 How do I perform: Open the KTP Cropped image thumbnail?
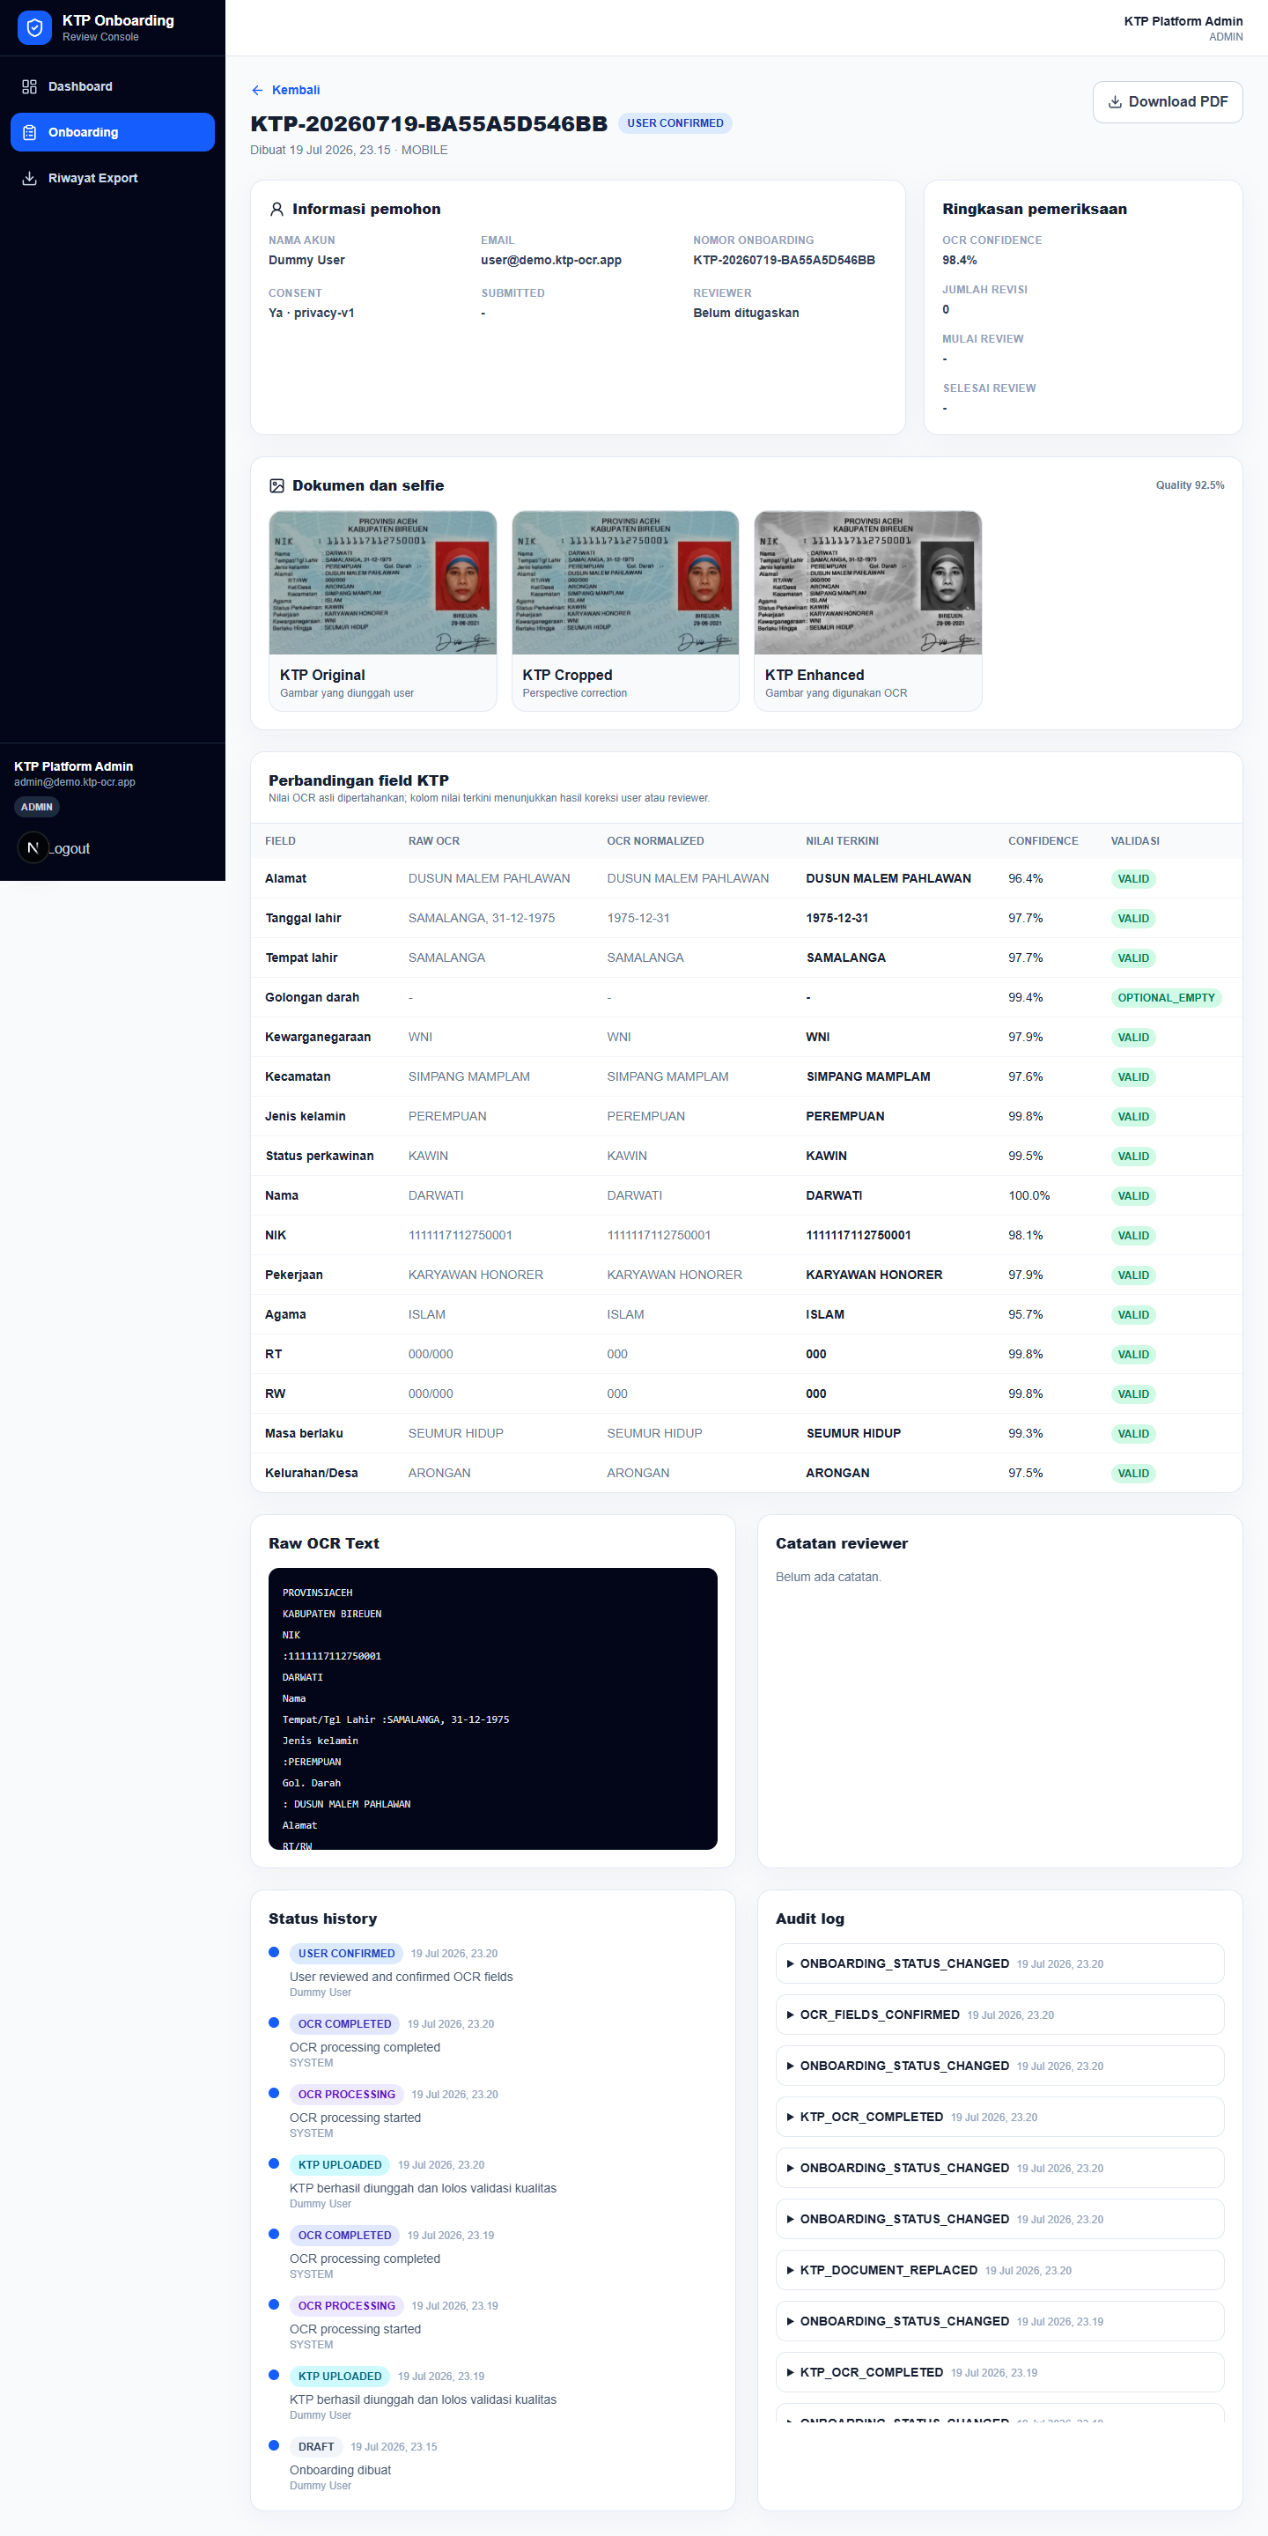click(625, 583)
